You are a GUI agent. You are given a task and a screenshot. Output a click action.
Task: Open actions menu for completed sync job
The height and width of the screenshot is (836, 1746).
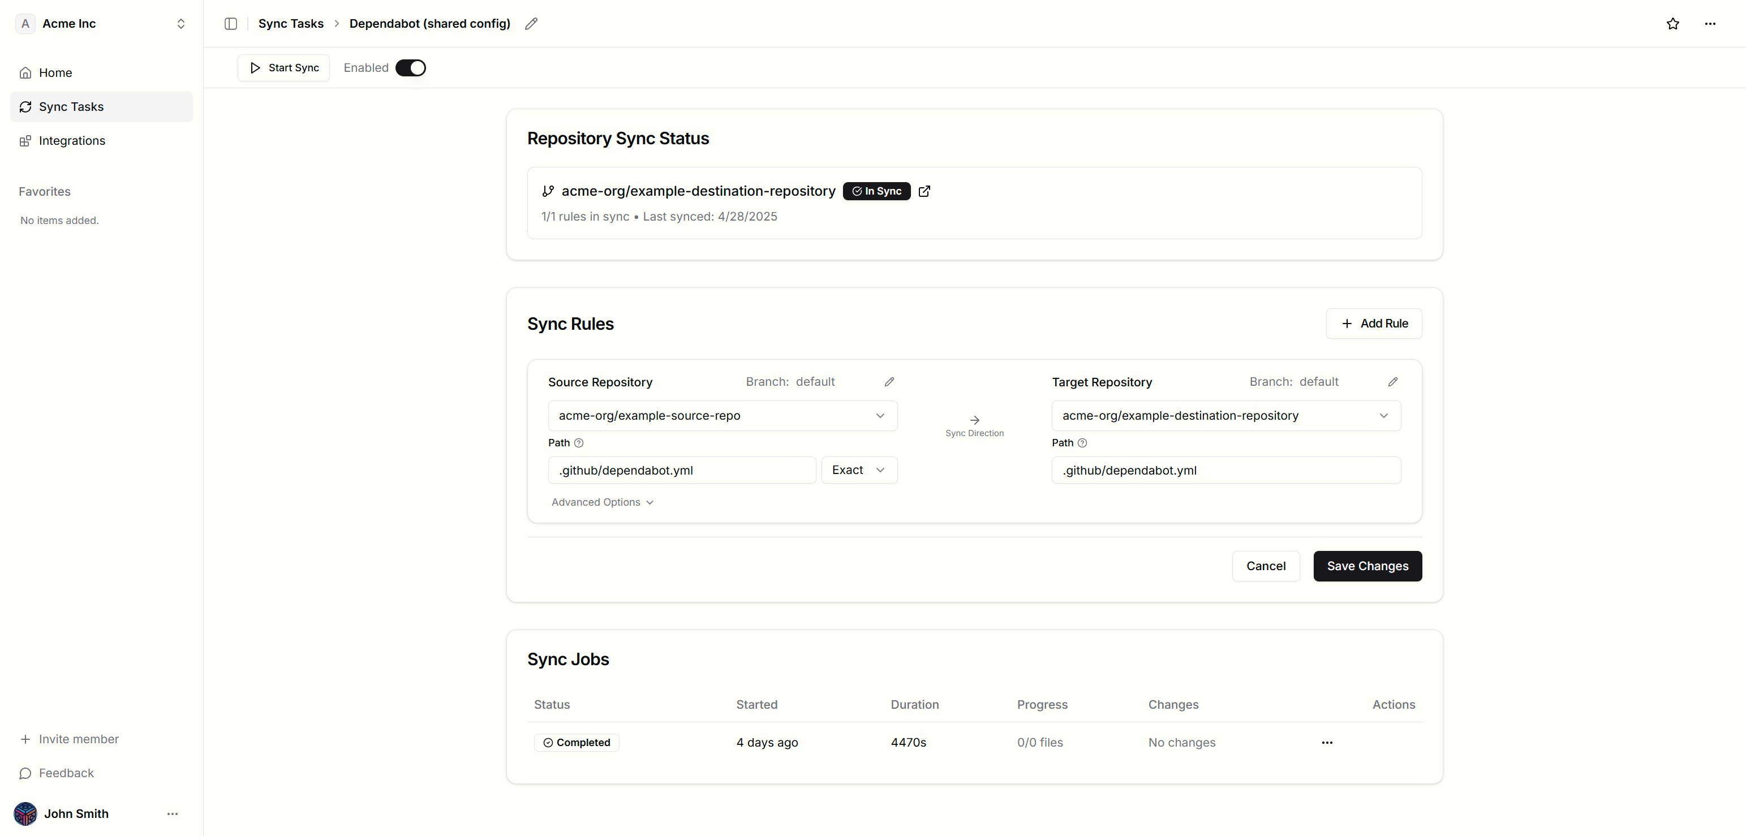click(1326, 743)
